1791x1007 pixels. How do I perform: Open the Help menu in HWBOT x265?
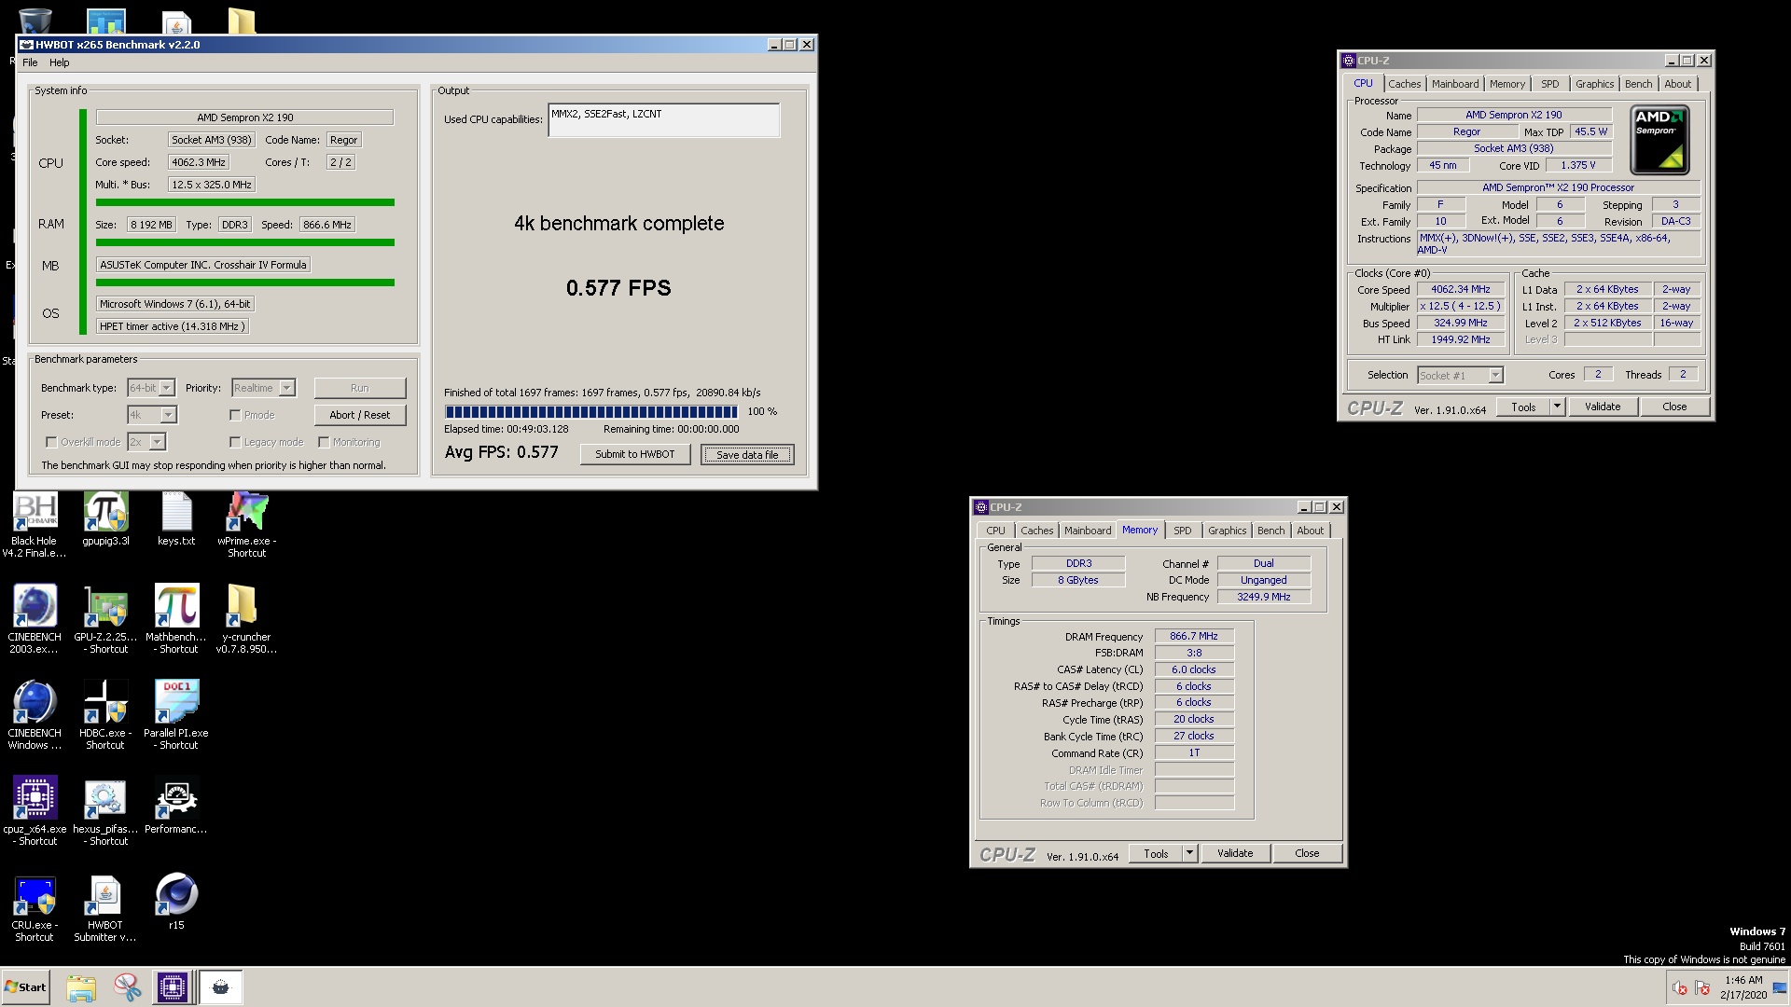pos(60,62)
